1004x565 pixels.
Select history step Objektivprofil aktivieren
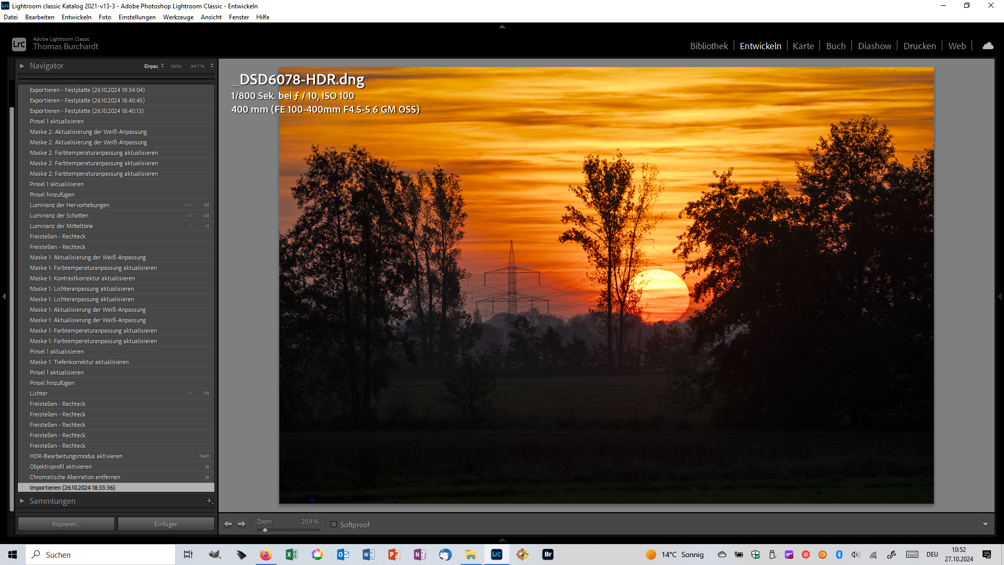tap(61, 467)
